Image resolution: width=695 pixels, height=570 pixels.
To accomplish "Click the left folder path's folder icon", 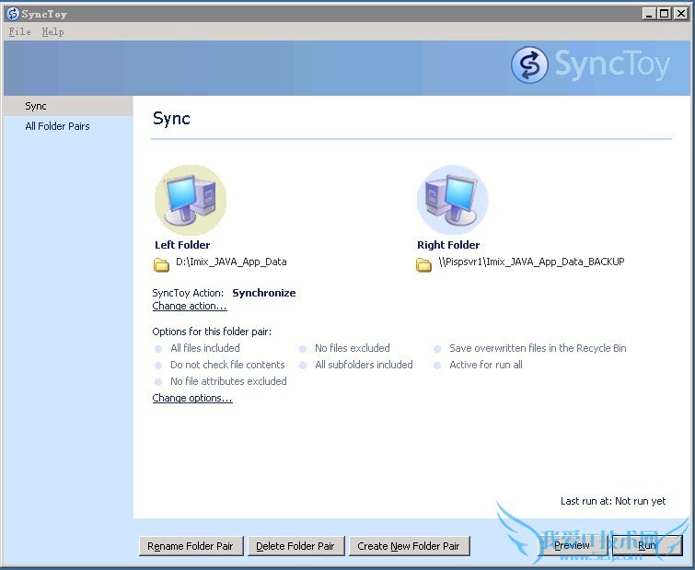I will pos(162,264).
